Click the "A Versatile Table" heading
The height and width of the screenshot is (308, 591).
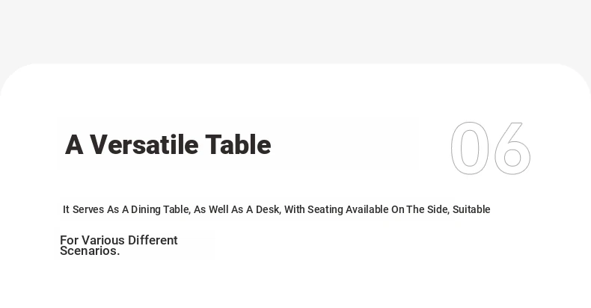pyautogui.click(x=168, y=144)
